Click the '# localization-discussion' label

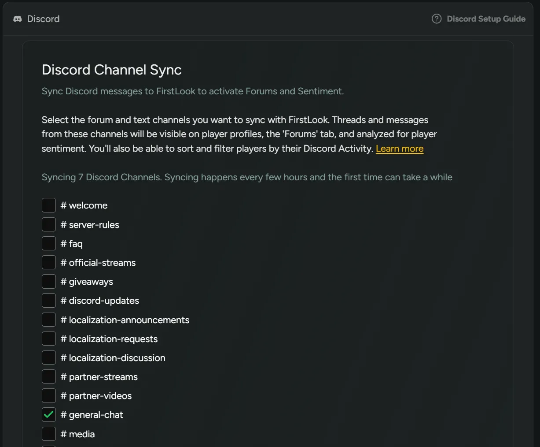(113, 358)
